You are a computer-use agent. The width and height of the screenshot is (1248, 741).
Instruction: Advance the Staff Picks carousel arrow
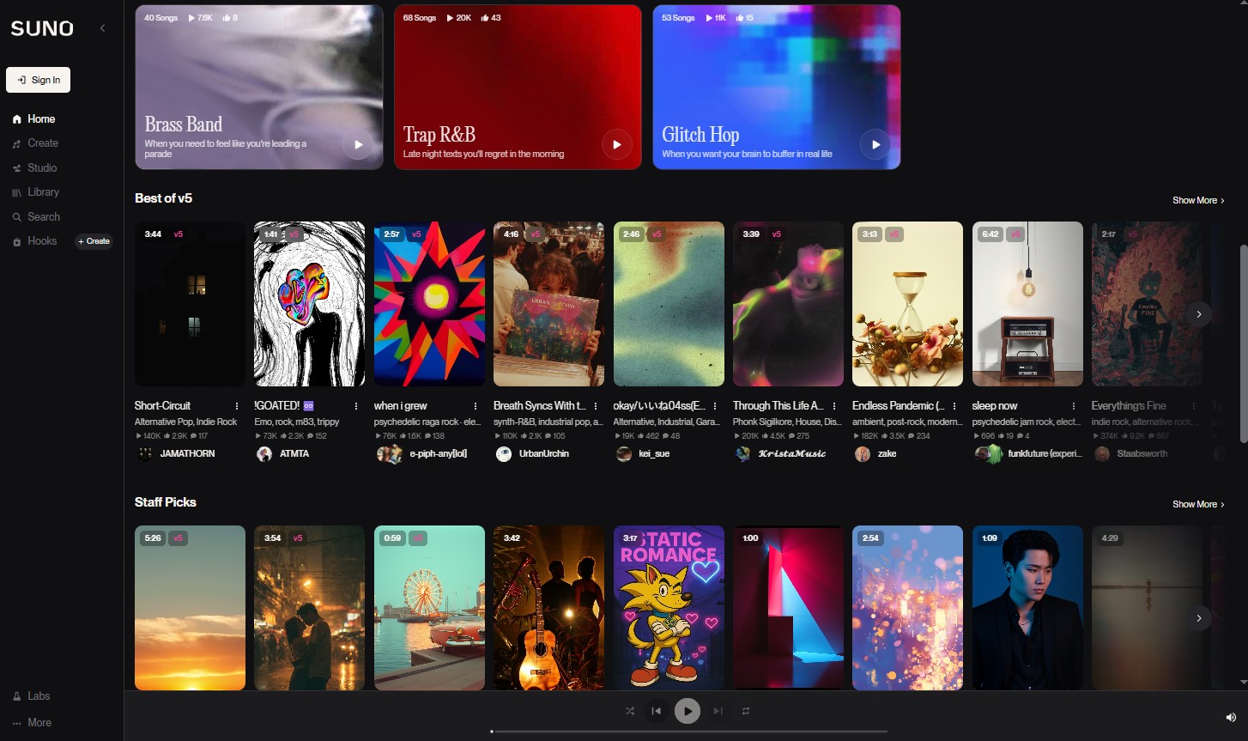pos(1199,618)
